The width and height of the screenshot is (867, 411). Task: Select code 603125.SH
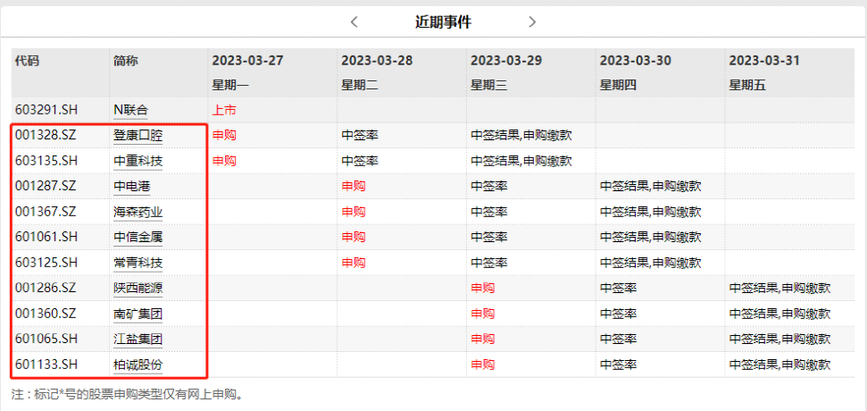(x=46, y=263)
